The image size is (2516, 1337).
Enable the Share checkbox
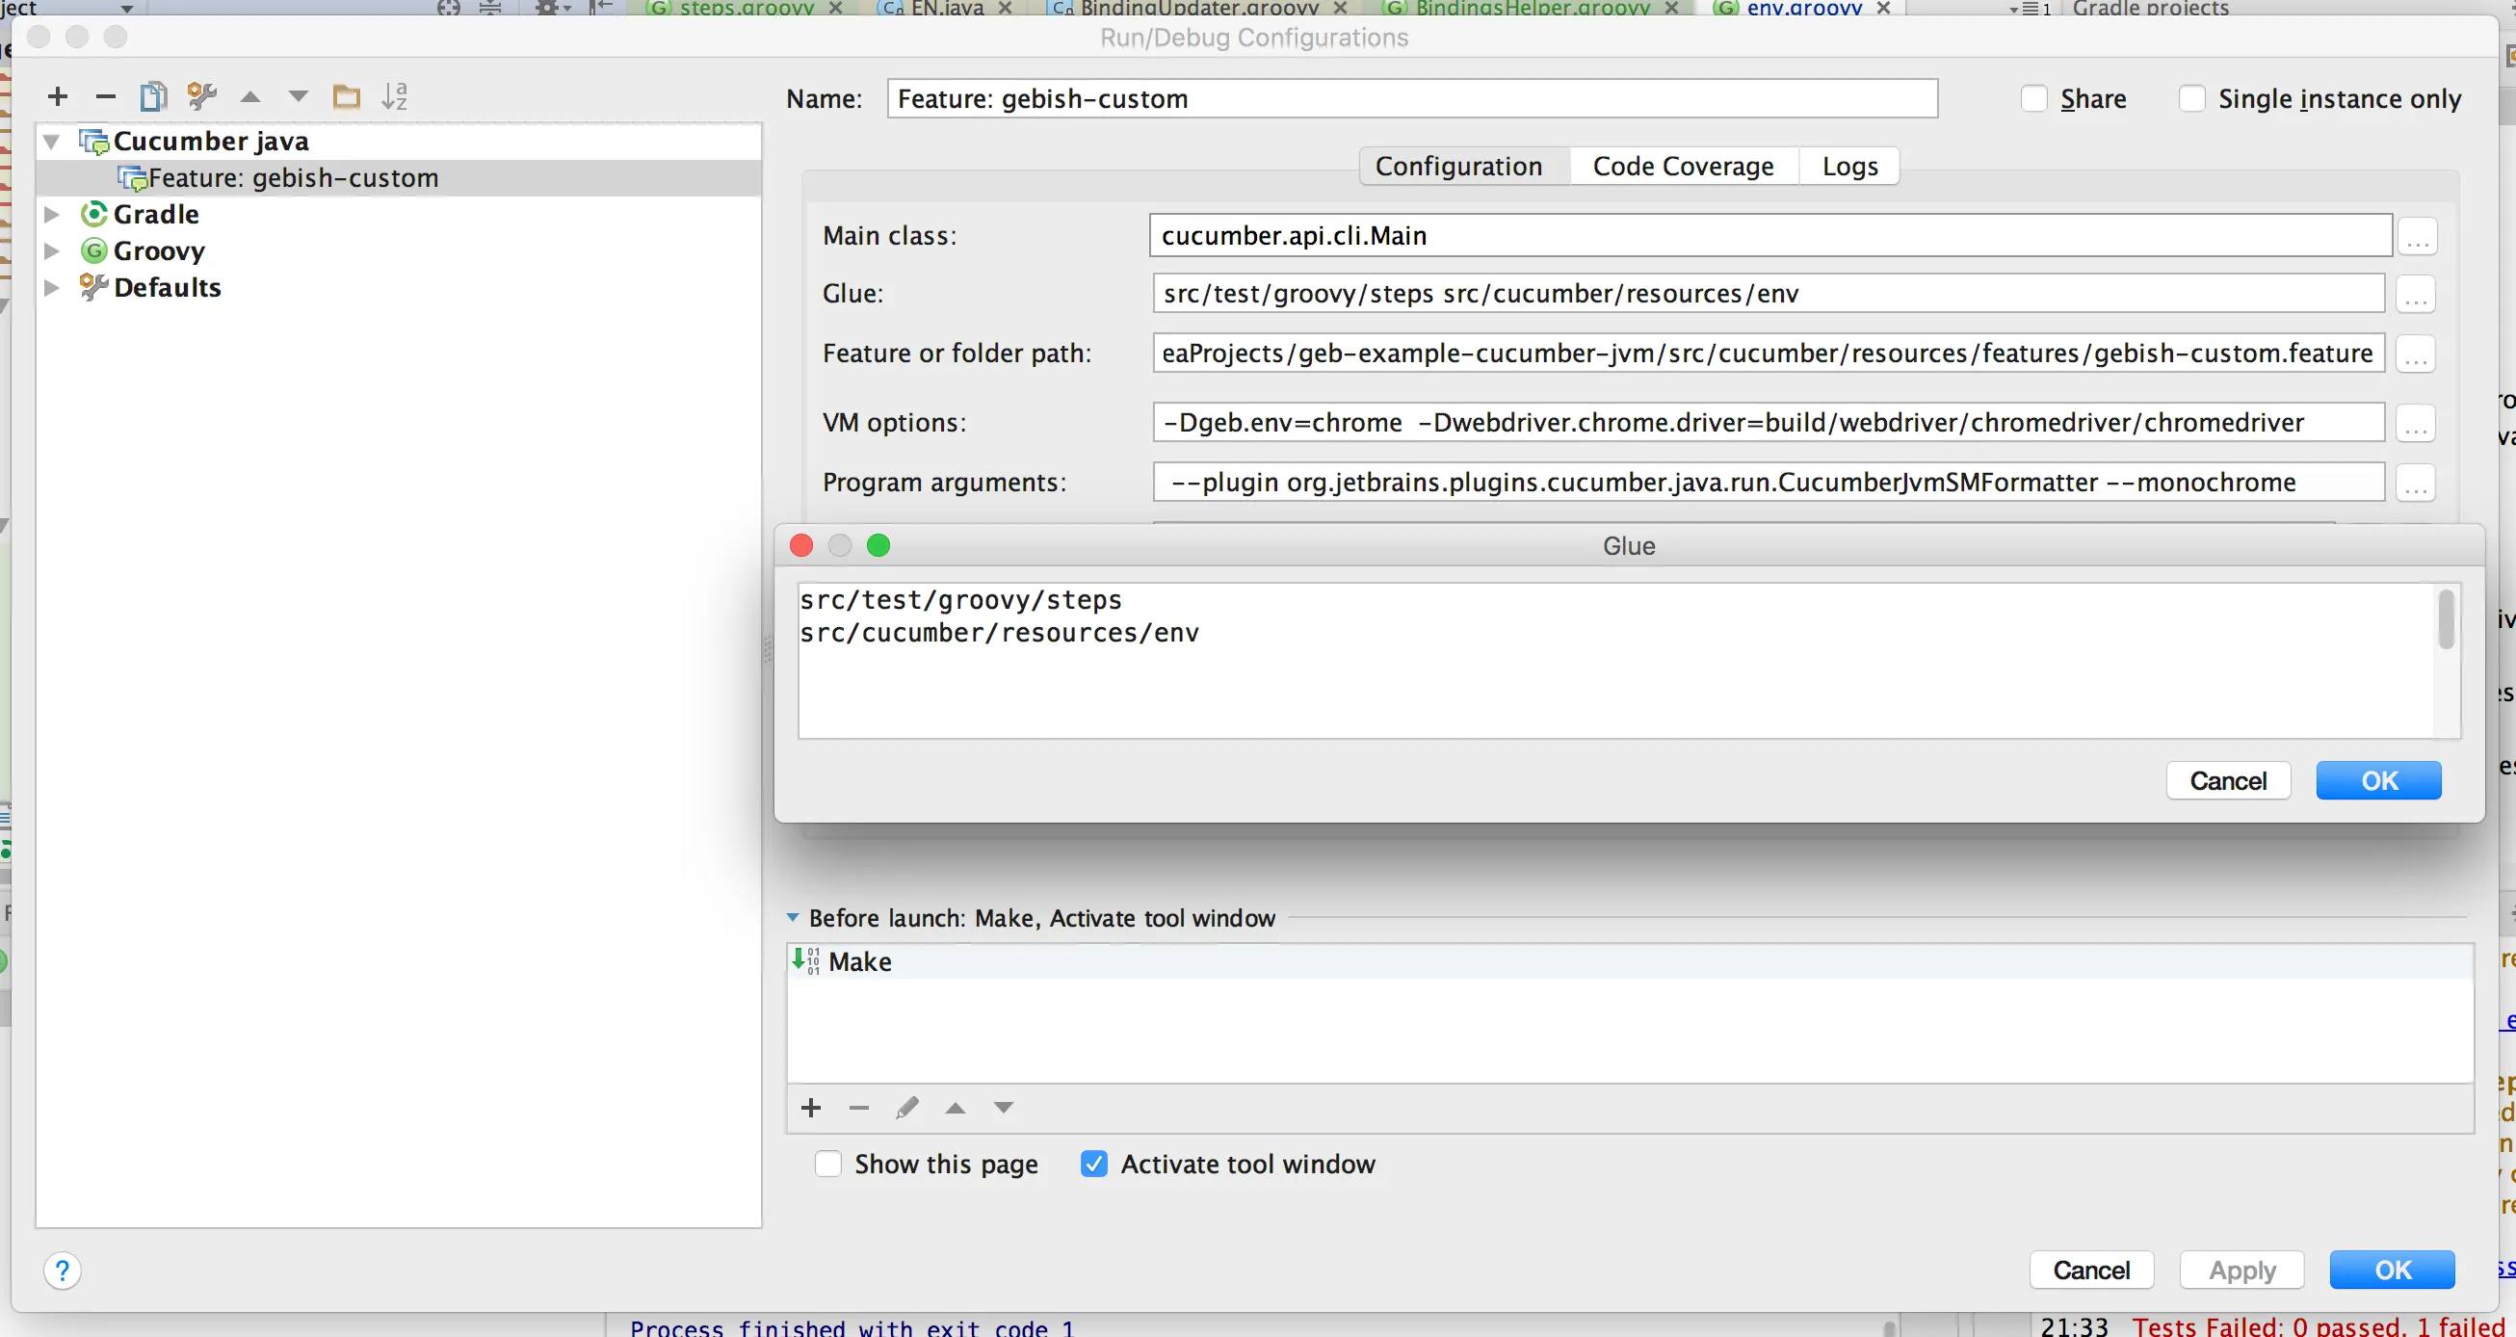2033,98
